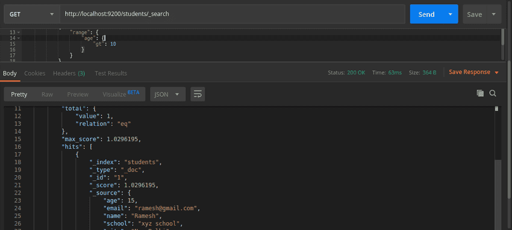Open the Cookies tab
Image resolution: width=512 pixels, height=230 pixels.
(x=34, y=73)
